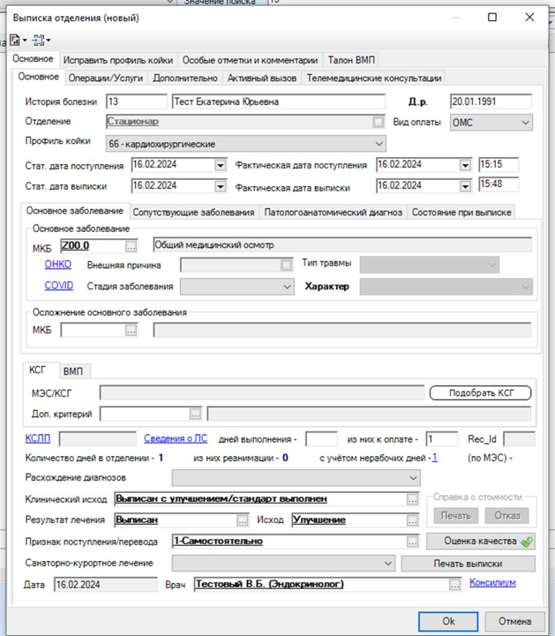Open ОНКО link
Screen dimensions: 555x636
[x=58, y=264]
